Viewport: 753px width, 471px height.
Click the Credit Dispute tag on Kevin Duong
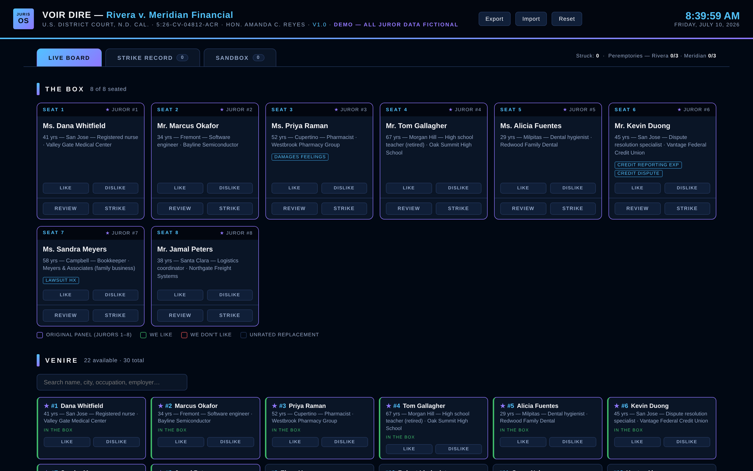(x=638, y=173)
